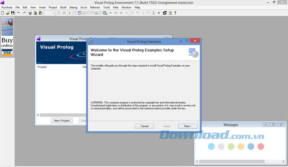Select the Cut scissors icon
Screen dimensions: 288x167
(x=30, y=13)
